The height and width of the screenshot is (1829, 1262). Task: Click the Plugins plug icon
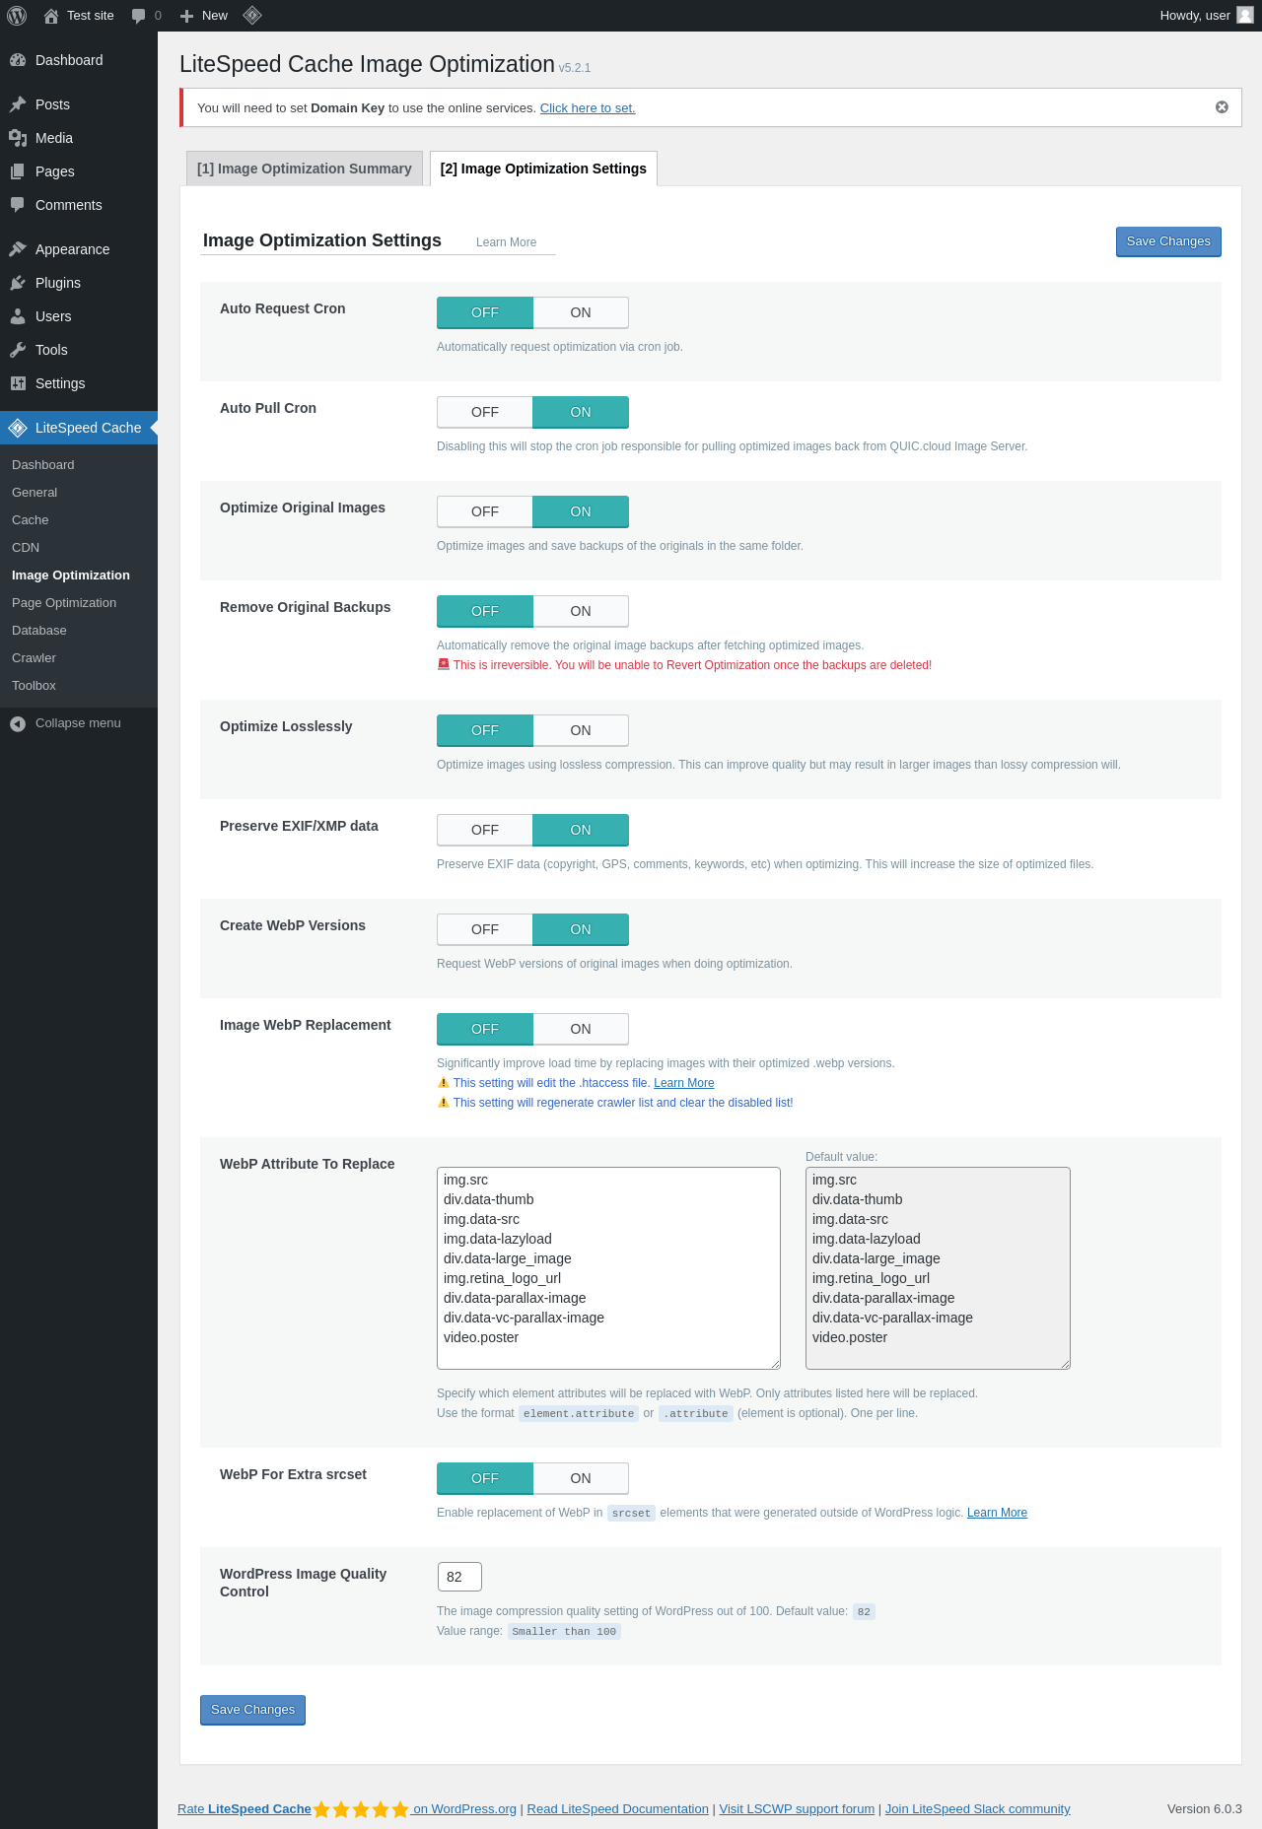[18, 283]
